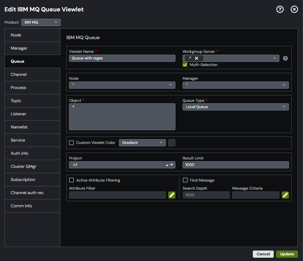Open the Service tab

pos(33,140)
